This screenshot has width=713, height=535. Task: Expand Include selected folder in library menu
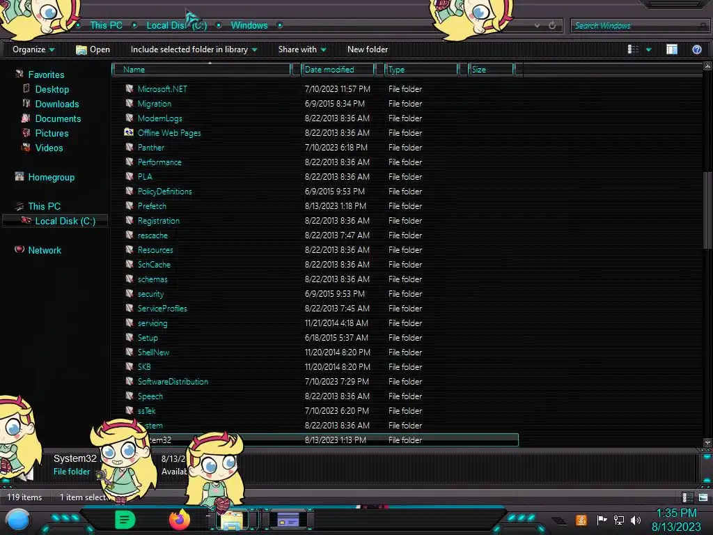pos(194,49)
